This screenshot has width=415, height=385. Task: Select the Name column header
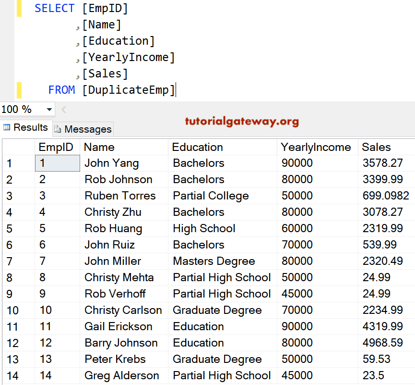point(99,147)
